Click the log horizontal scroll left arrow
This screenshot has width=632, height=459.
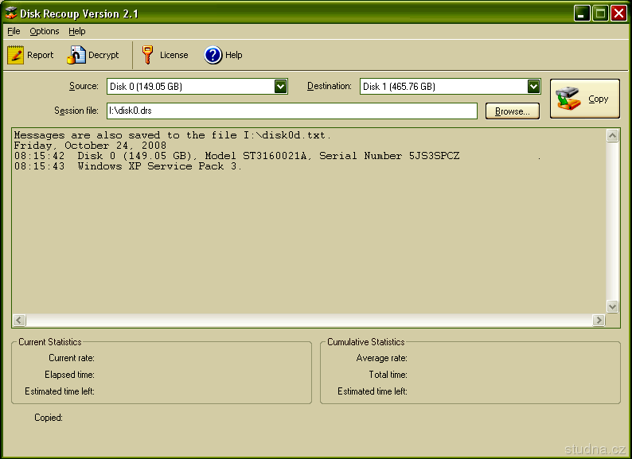point(19,320)
